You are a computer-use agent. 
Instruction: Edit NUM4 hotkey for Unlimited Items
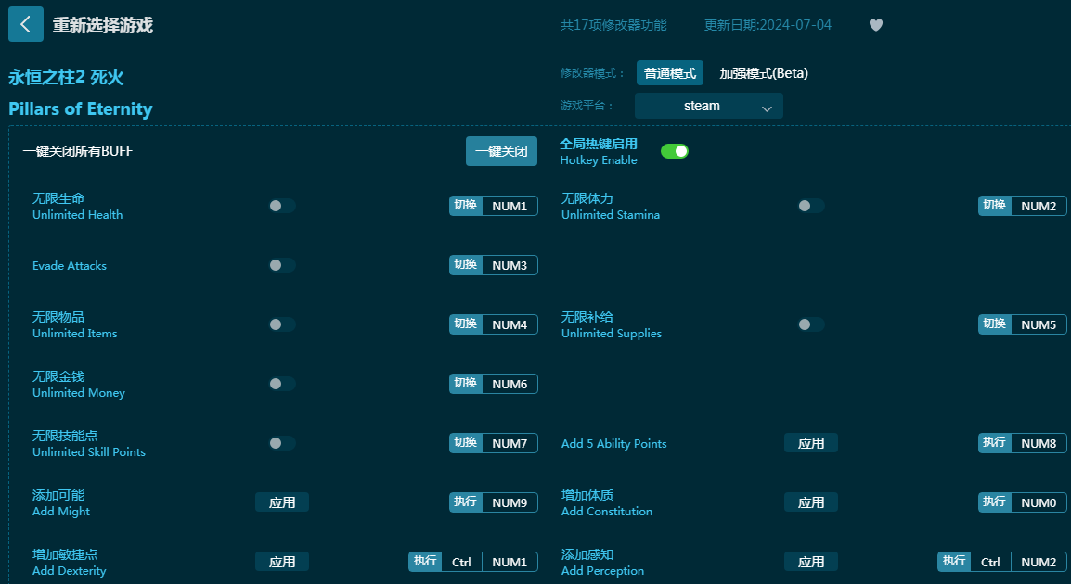pos(510,324)
